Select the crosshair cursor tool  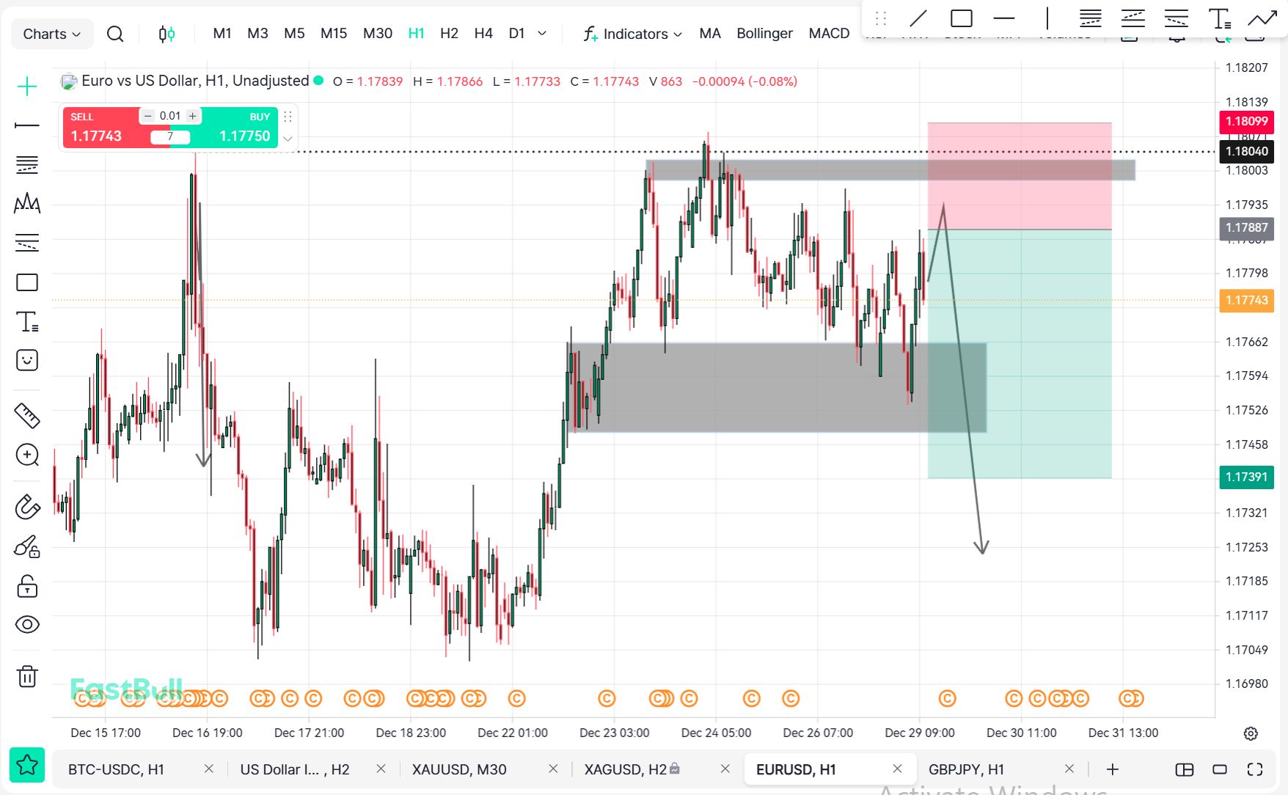point(27,87)
